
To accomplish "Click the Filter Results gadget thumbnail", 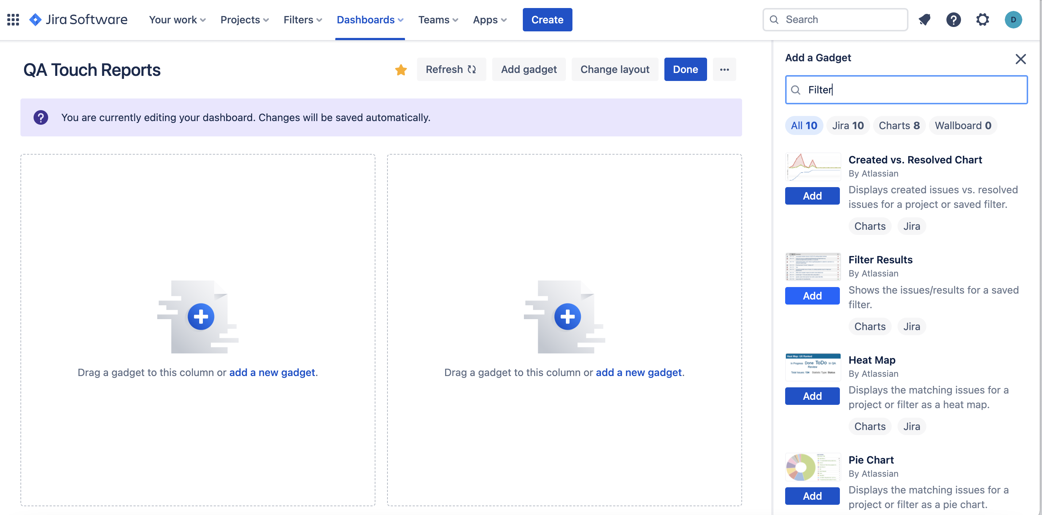I will 813,266.
